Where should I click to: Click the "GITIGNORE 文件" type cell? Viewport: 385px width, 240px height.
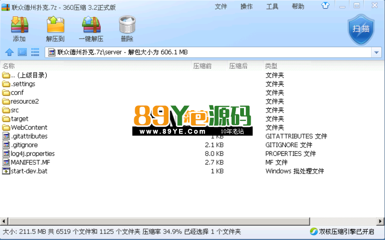(x=289, y=145)
